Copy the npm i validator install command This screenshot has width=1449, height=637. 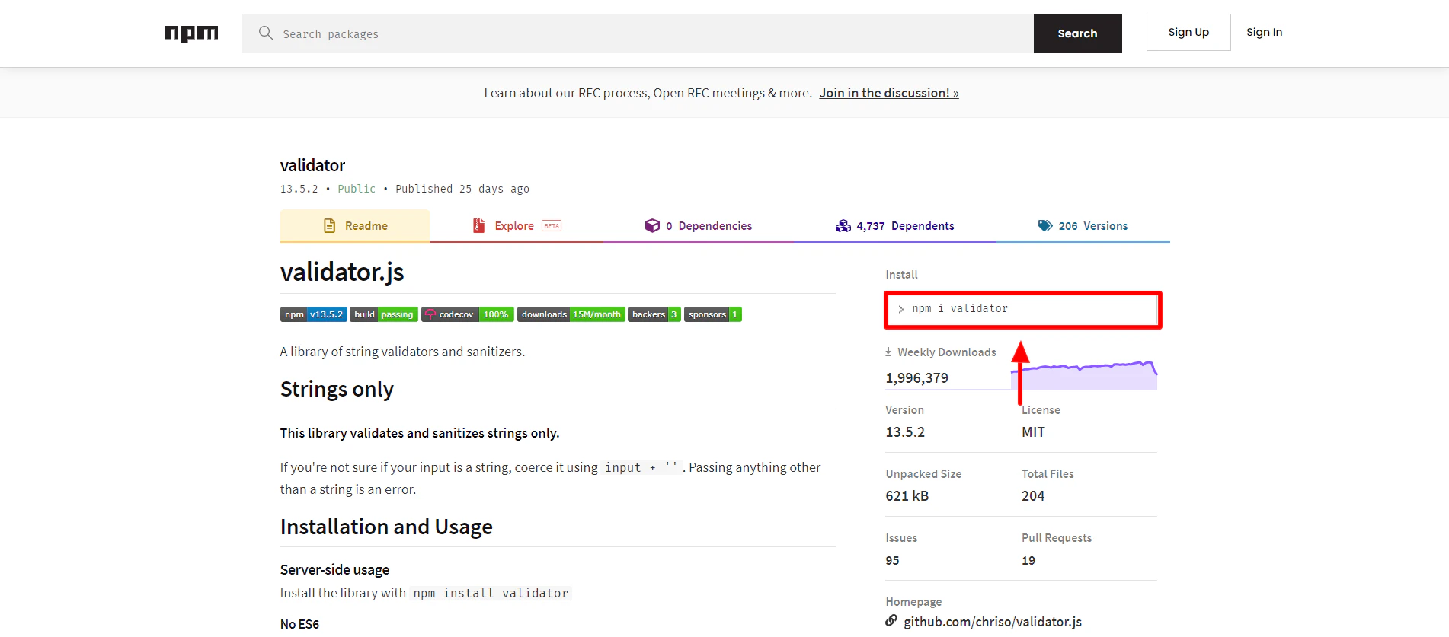click(1023, 310)
